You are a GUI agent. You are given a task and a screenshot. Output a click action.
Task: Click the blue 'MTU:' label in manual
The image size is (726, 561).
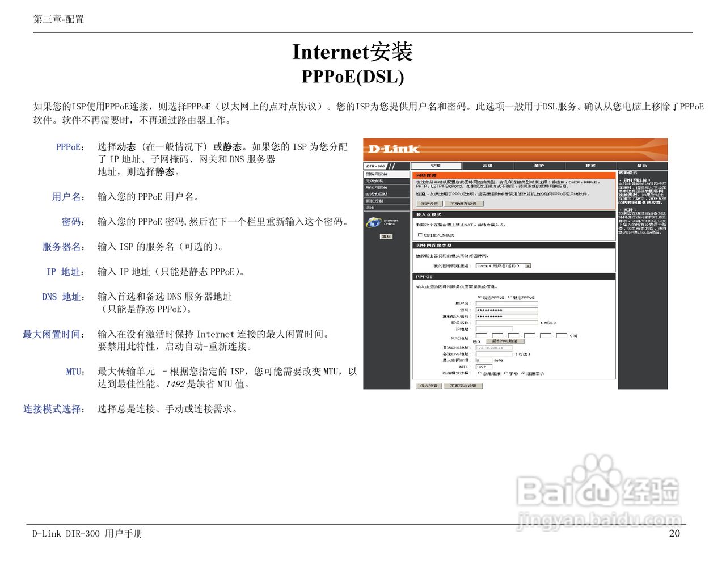[75, 372]
